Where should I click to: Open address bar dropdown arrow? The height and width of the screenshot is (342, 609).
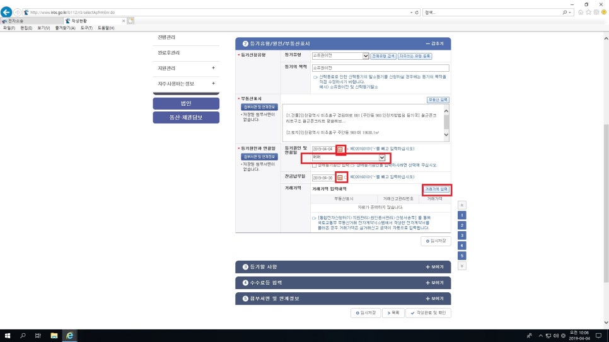click(x=411, y=13)
